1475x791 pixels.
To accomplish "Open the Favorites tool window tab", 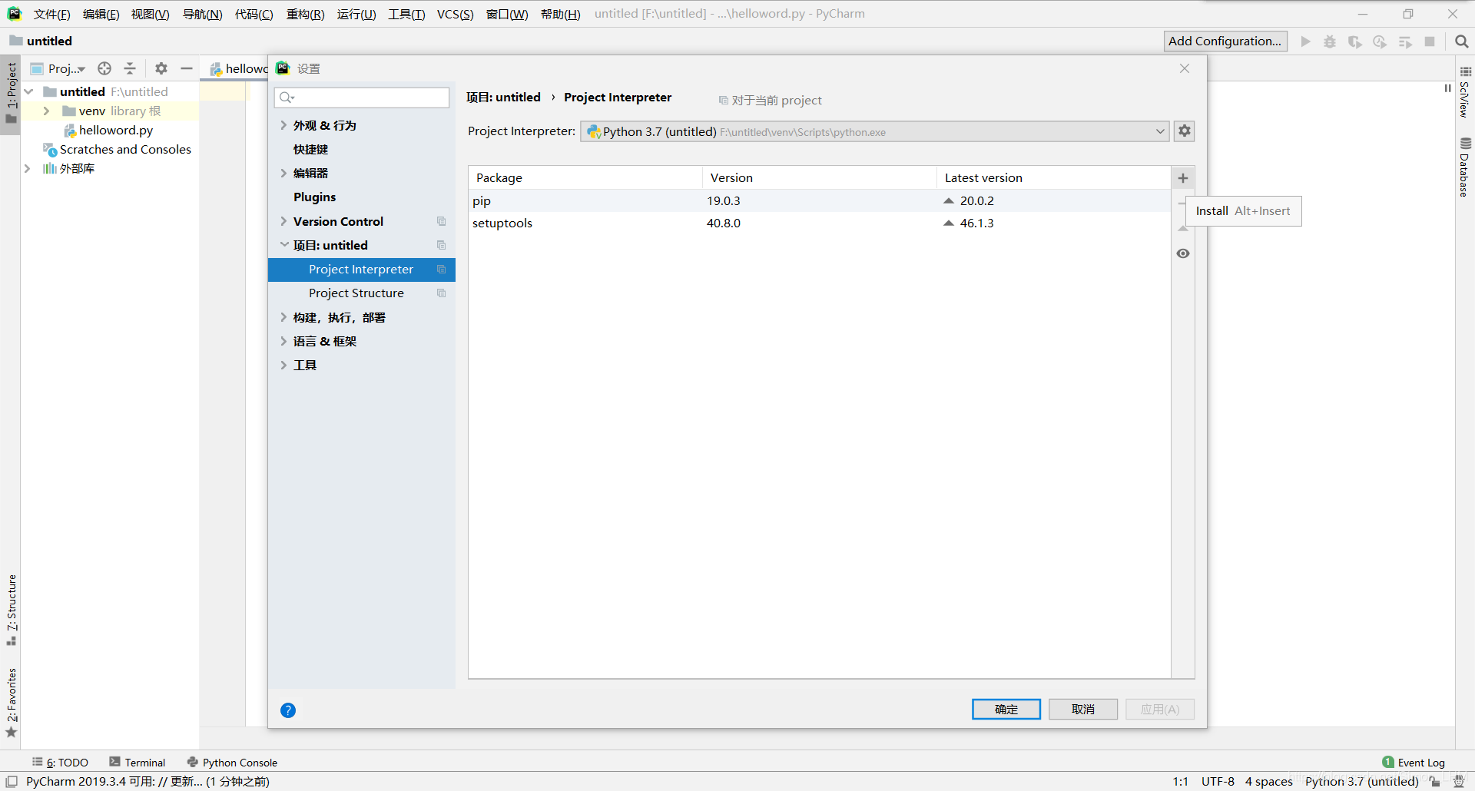I will (12, 703).
